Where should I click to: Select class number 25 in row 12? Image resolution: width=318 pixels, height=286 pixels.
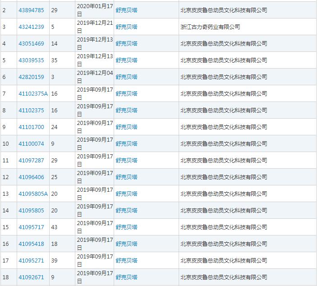[54, 177]
